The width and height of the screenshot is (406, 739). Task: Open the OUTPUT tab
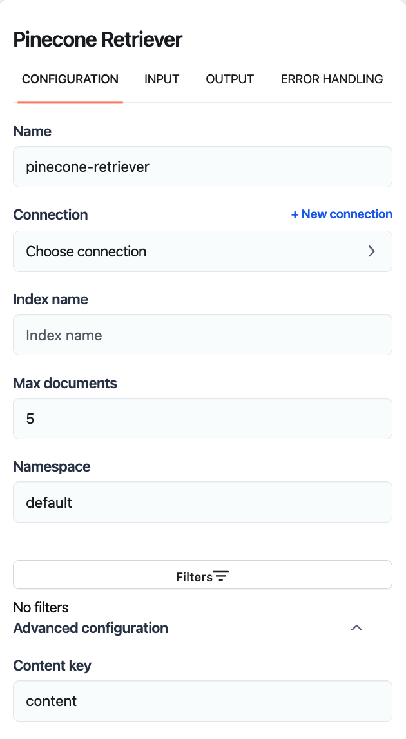229,79
